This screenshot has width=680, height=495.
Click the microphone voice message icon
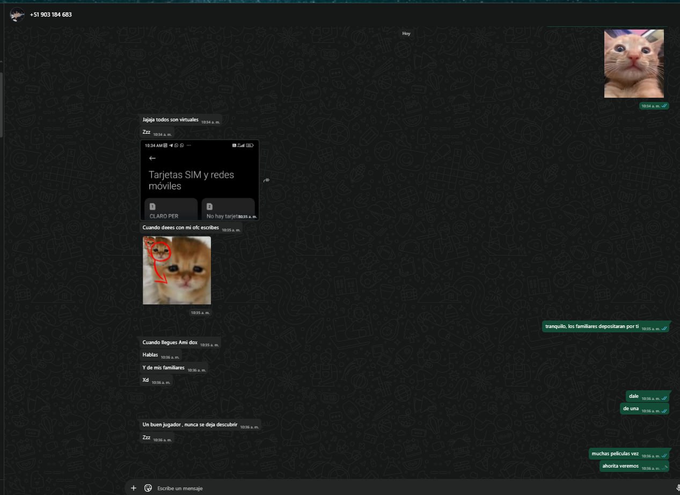[x=678, y=488]
